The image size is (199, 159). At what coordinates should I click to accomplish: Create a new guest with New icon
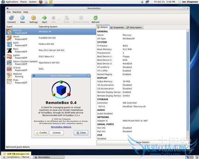point(22,19)
